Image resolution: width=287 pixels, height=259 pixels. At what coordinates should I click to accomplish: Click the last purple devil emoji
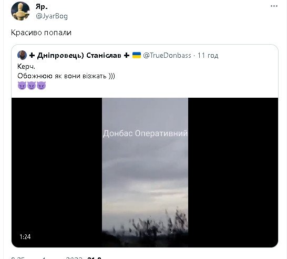[x=41, y=86]
